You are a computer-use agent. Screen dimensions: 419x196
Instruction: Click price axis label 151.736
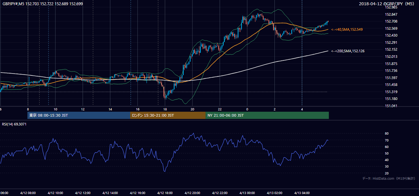391,71
